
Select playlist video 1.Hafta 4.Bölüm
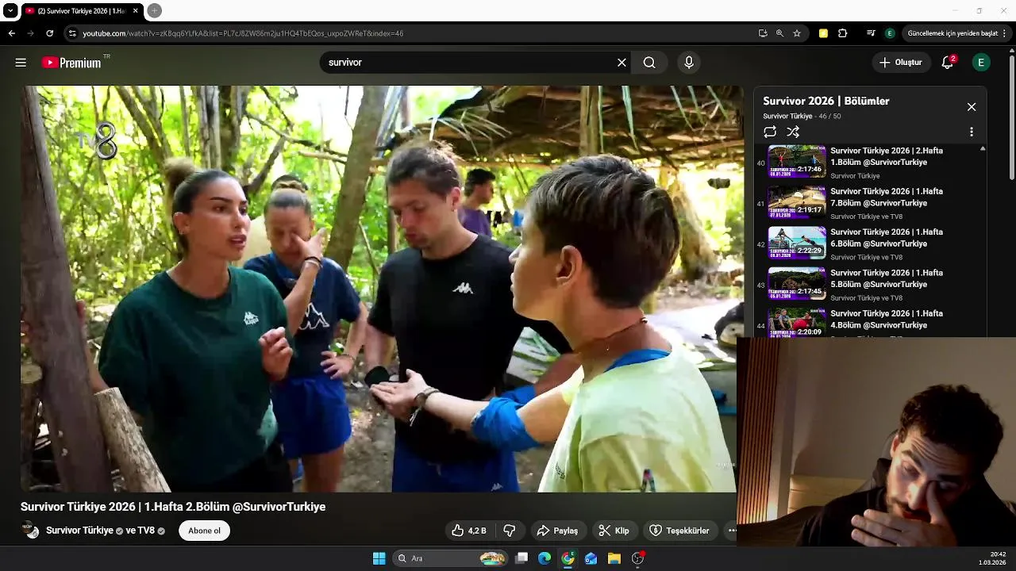pos(870,323)
